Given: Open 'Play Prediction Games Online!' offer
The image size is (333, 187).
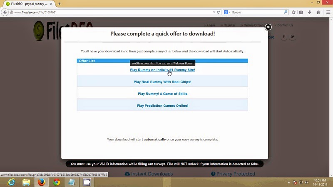Looking at the screenshot, I should click(x=162, y=106).
